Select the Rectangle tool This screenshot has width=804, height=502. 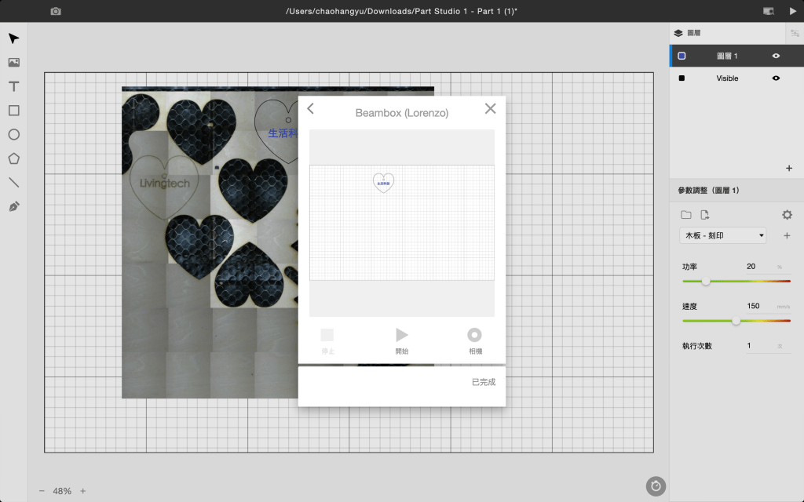point(13,111)
